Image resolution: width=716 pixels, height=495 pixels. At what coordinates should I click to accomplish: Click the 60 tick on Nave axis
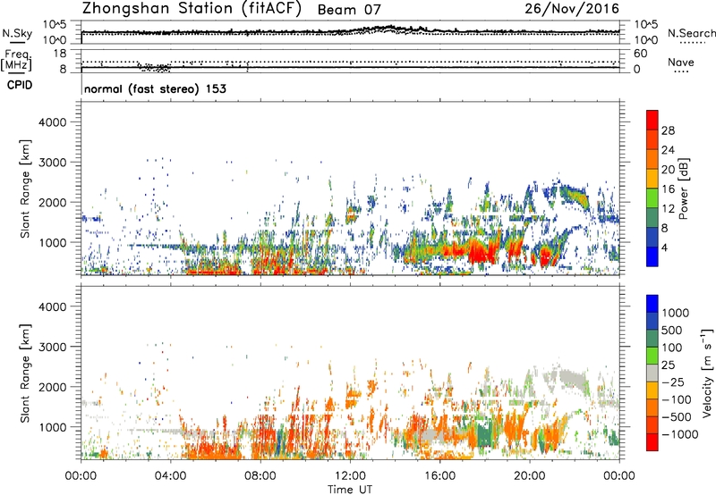point(640,54)
